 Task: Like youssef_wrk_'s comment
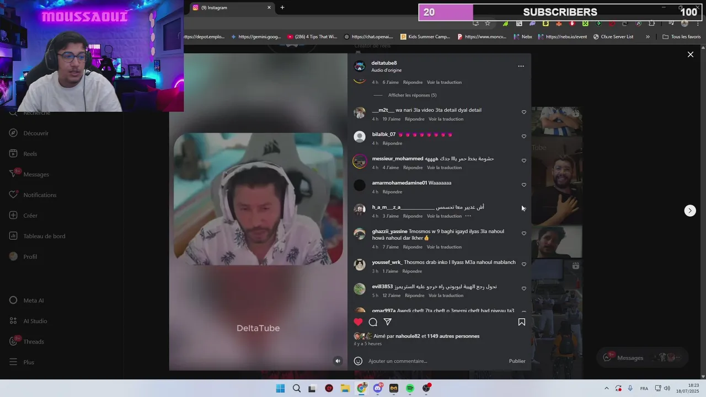(524, 264)
